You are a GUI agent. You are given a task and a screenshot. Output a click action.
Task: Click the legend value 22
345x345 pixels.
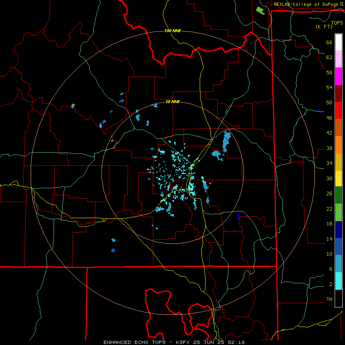[329, 209]
